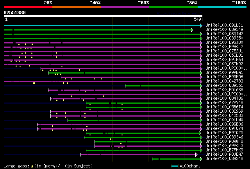The image size is (250, 169).
Task: Click the arrowhead ending the B5LAS8 alignment
Action: coord(201,90)
